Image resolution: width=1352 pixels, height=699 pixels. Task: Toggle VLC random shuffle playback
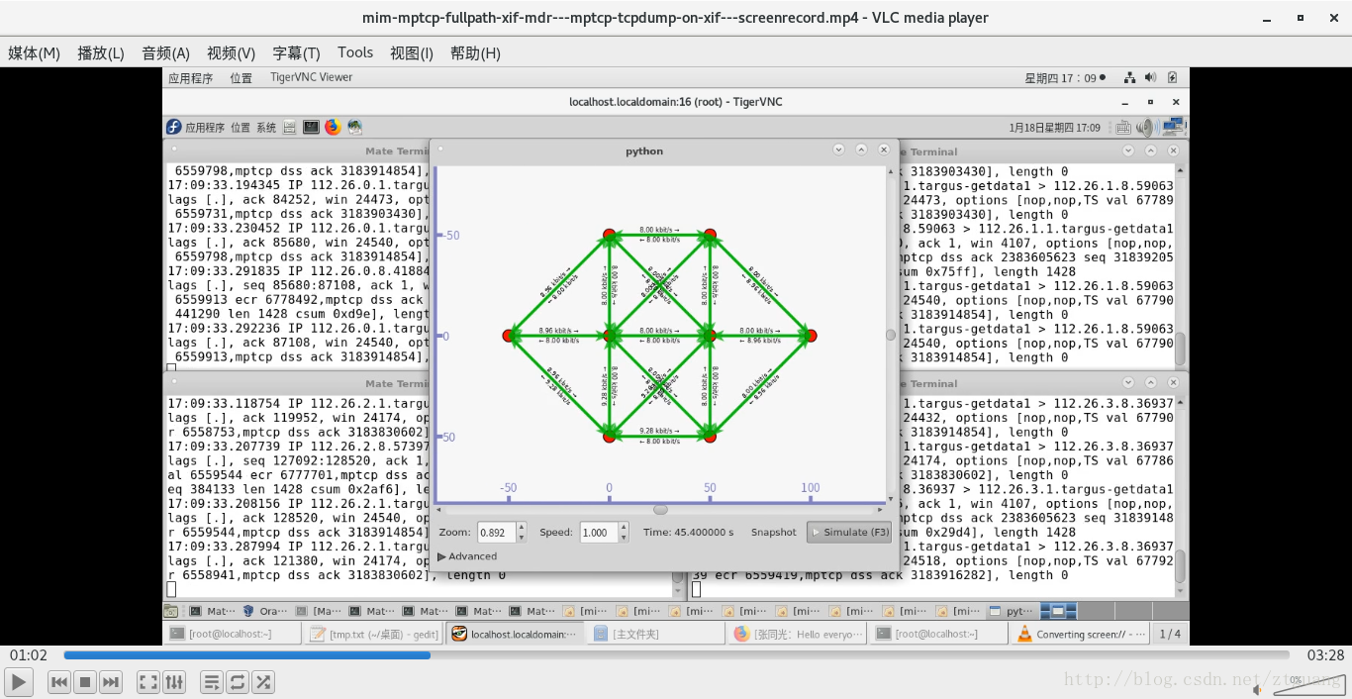[263, 681]
